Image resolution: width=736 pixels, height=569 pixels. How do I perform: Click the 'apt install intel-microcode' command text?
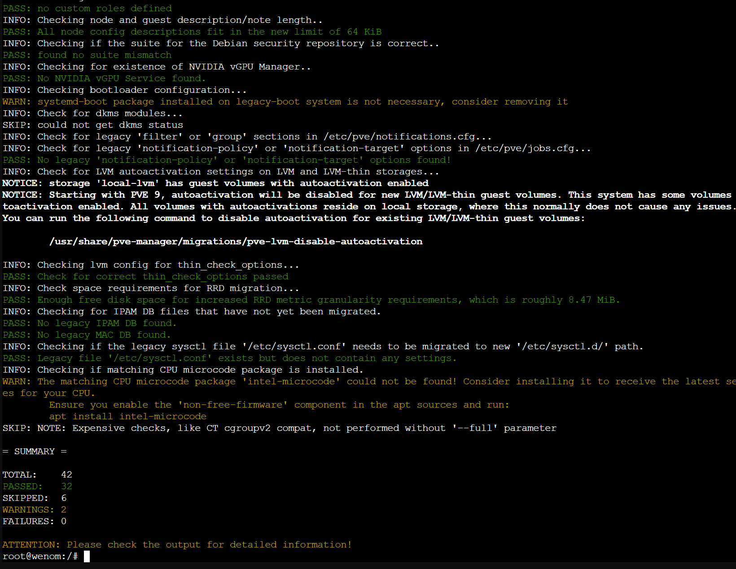tap(127, 417)
